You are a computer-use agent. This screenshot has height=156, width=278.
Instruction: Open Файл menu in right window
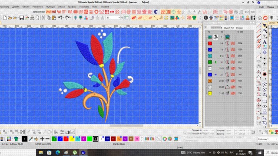261,7
